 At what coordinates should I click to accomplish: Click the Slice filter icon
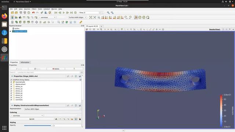point(25,22)
